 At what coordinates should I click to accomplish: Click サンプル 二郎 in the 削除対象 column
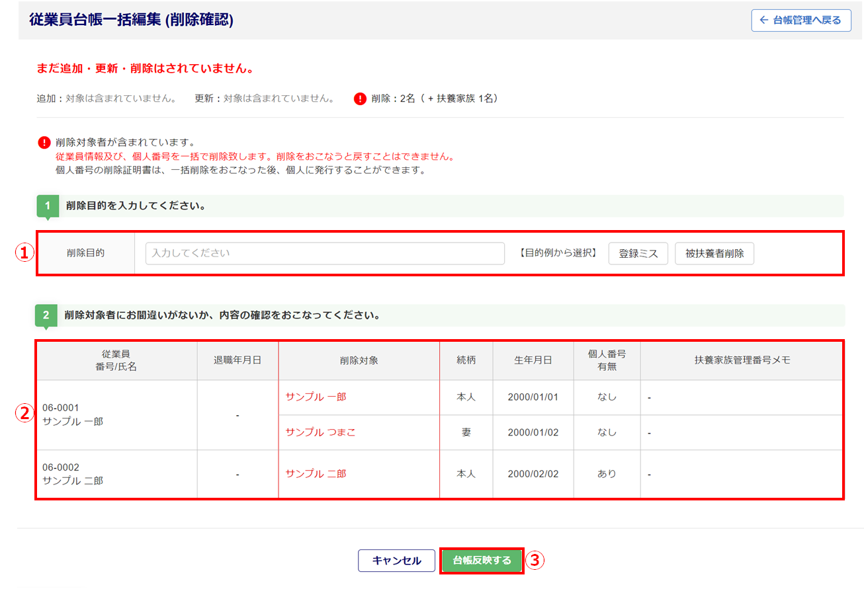[316, 474]
